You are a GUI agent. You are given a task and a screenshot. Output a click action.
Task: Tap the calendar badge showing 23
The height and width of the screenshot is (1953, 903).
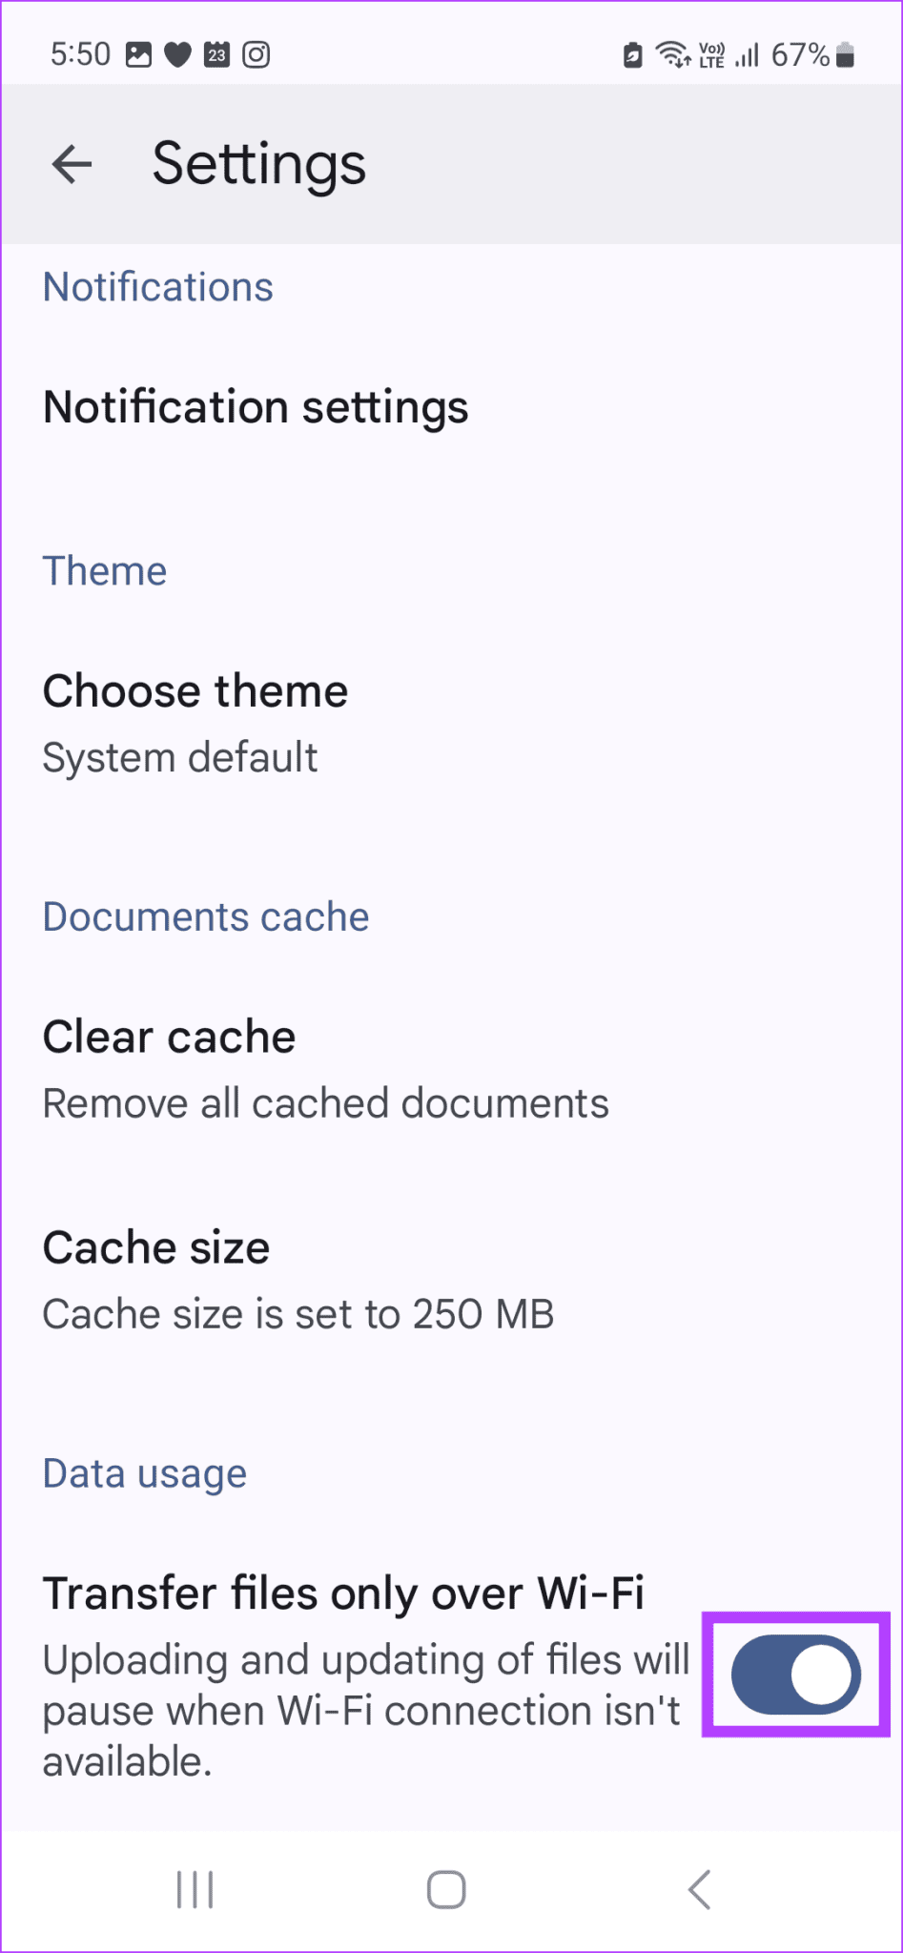coord(216,54)
